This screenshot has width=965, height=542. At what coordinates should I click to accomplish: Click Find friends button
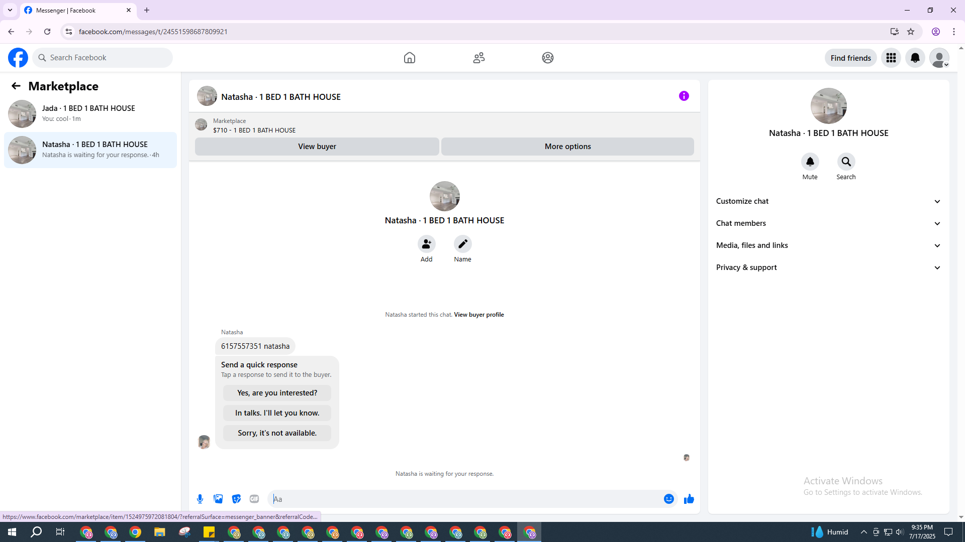coord(850,58)
